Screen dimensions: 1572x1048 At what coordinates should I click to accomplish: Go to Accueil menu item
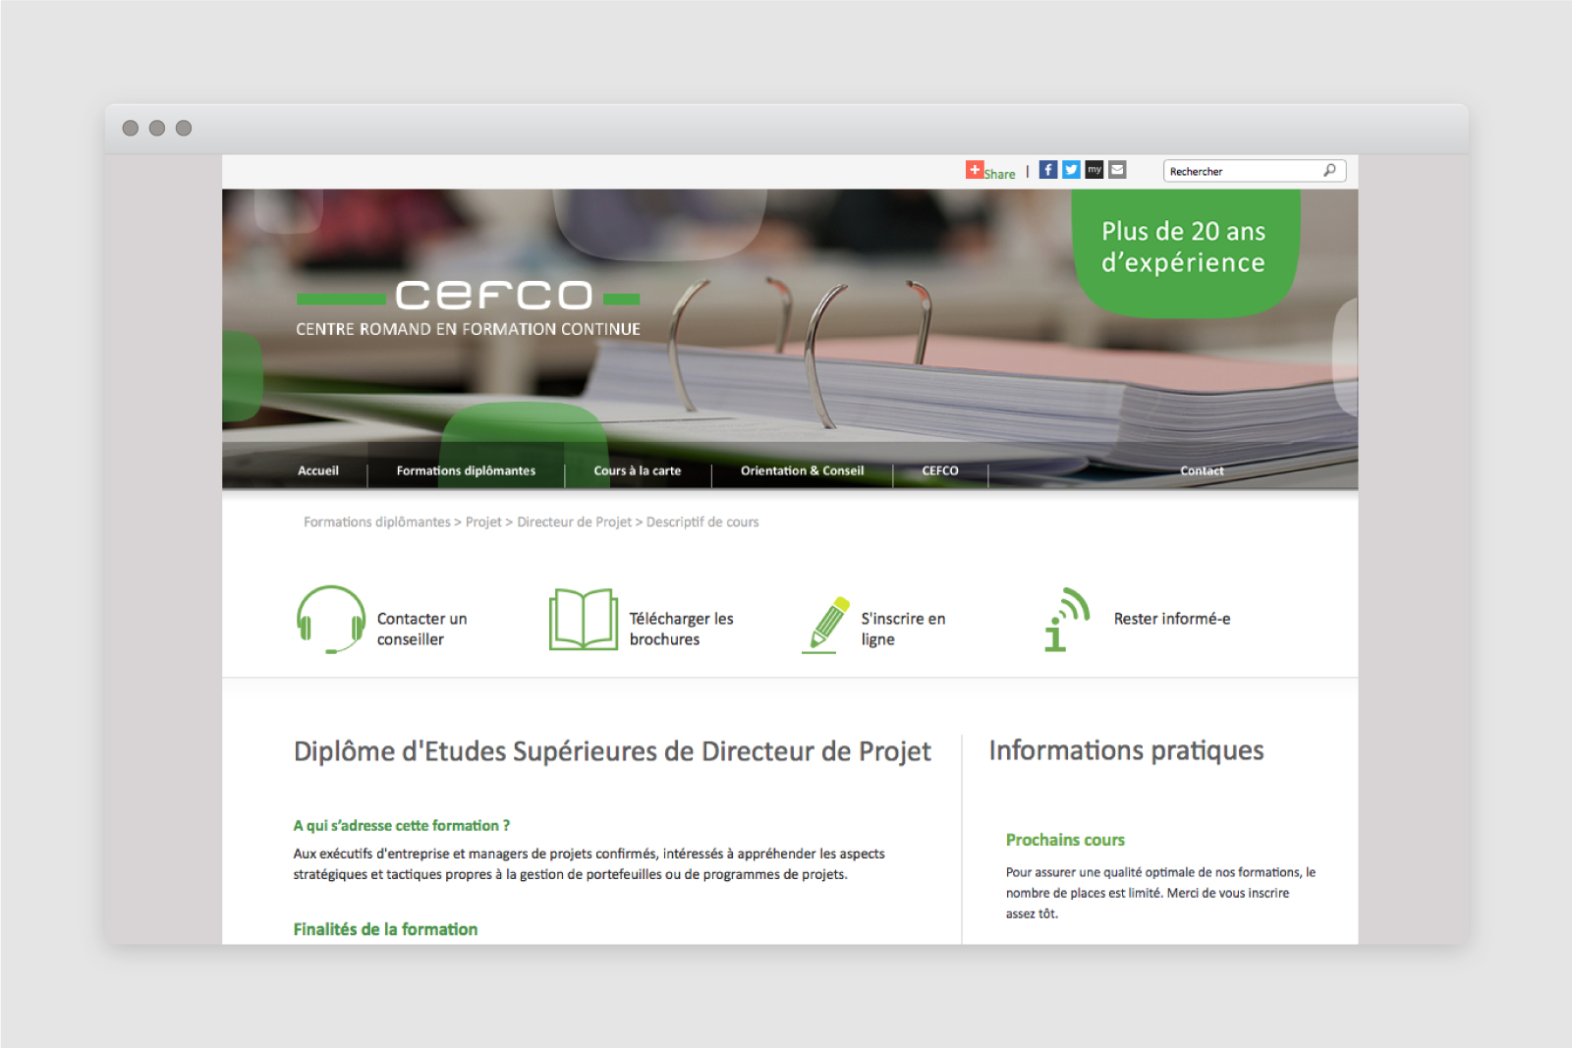tap(318, 470)
